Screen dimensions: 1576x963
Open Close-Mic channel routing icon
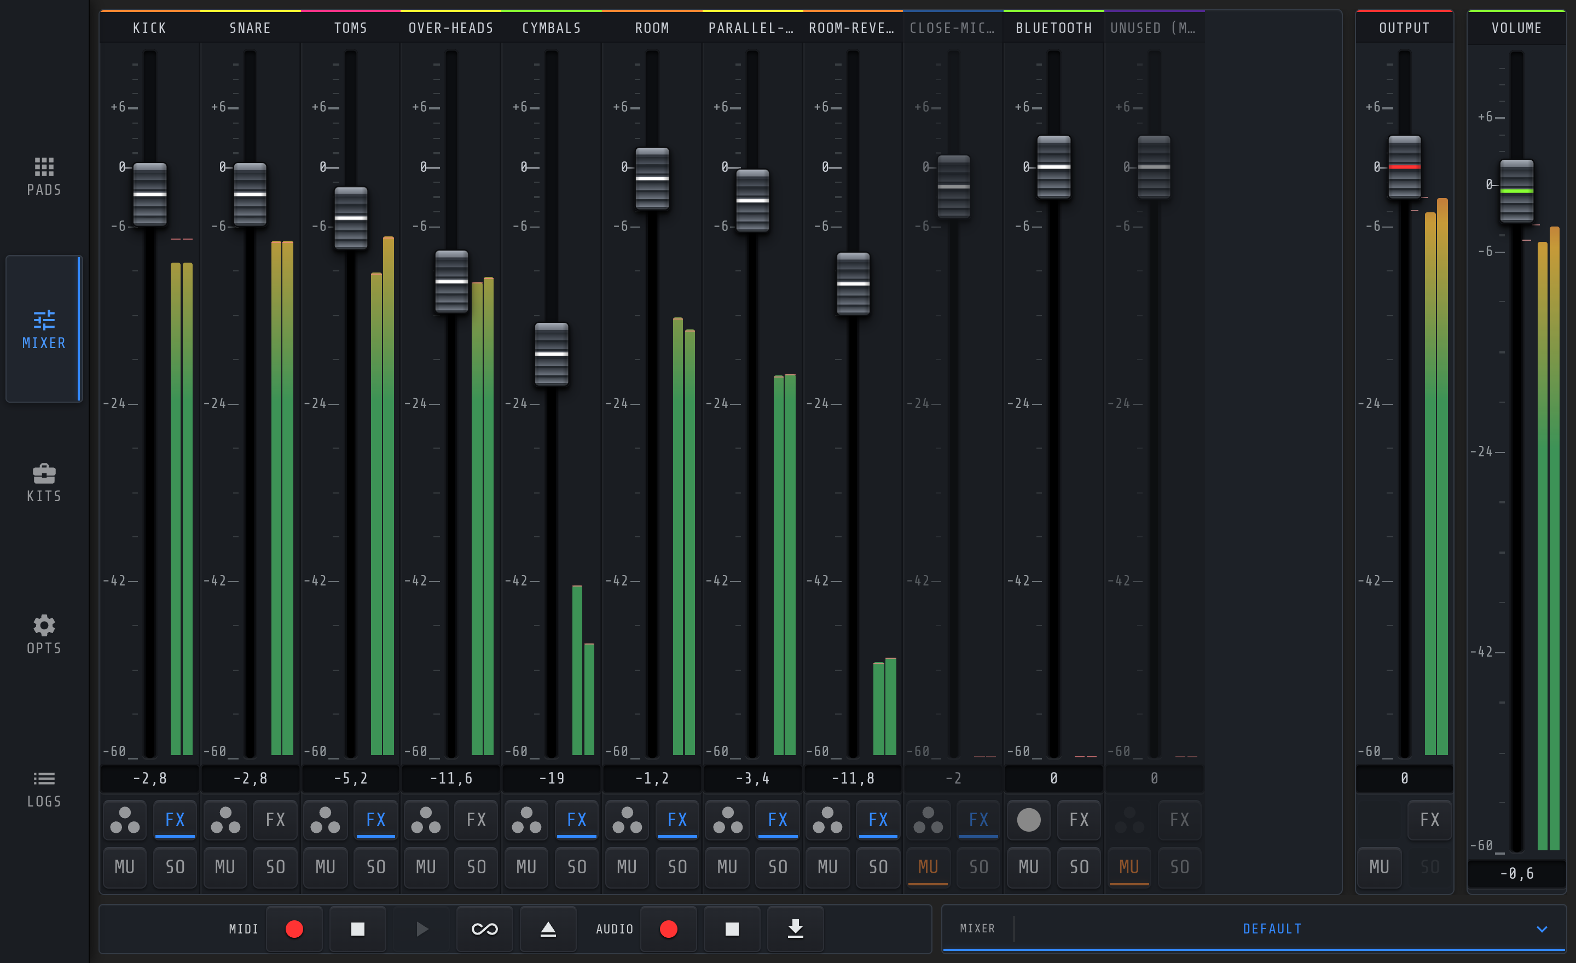click(928, 820)
